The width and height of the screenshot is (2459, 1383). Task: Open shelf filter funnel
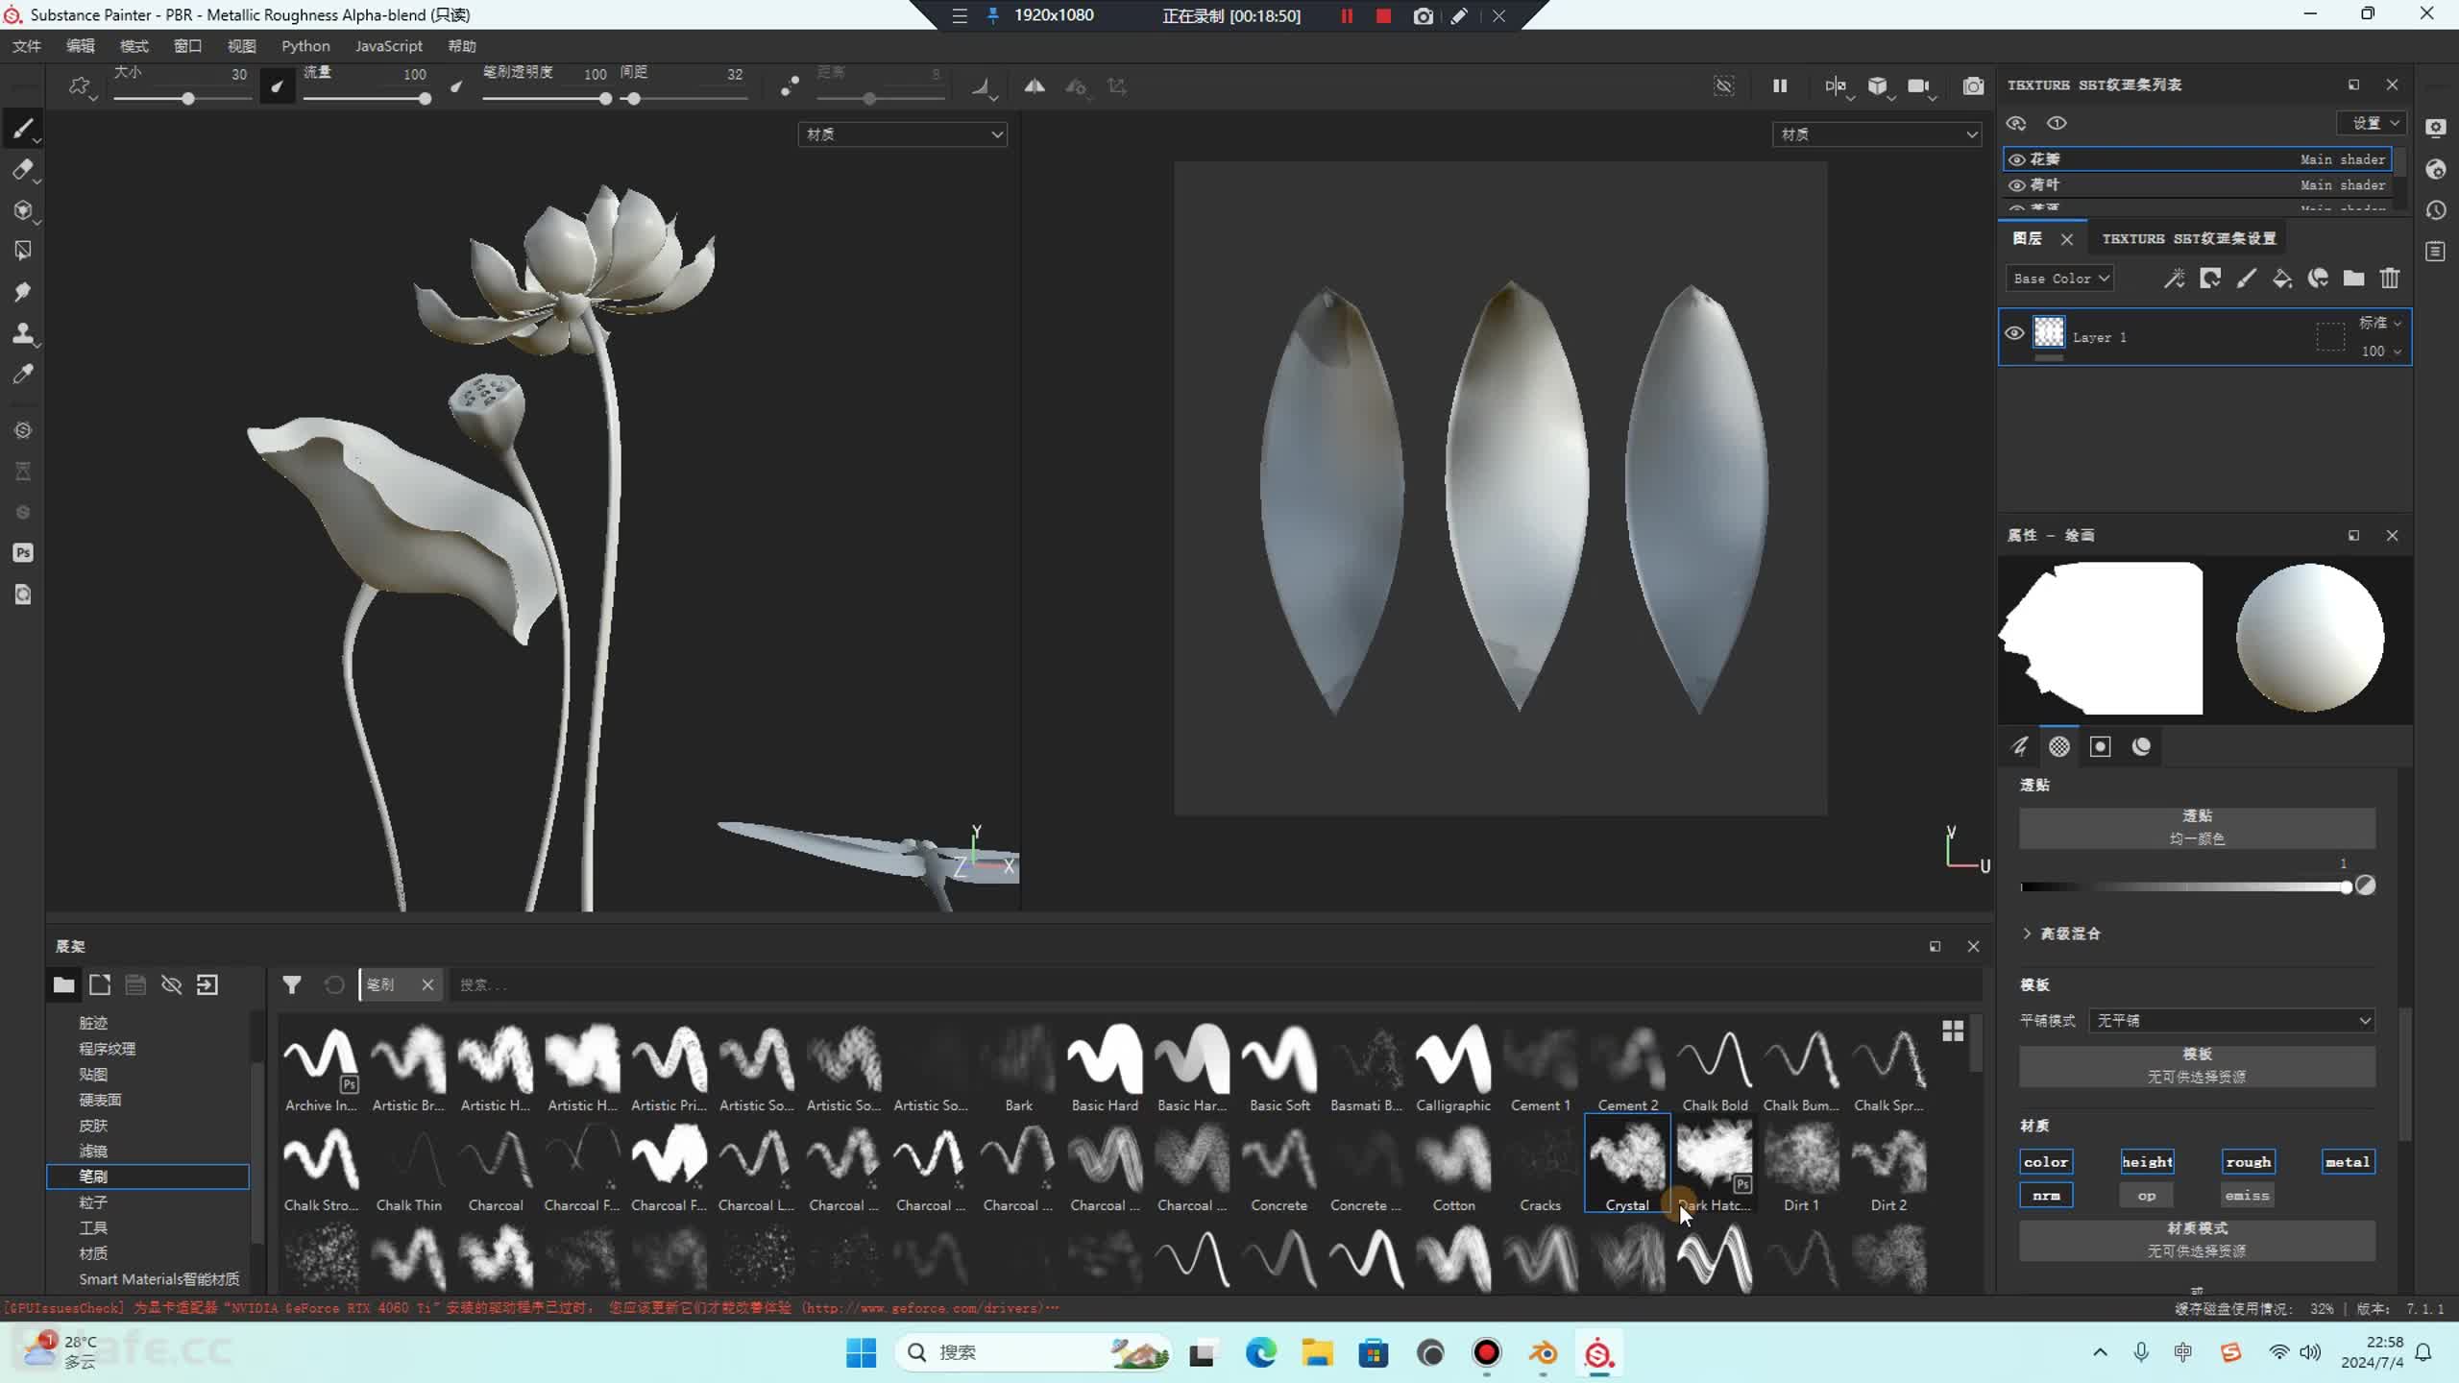292,984
